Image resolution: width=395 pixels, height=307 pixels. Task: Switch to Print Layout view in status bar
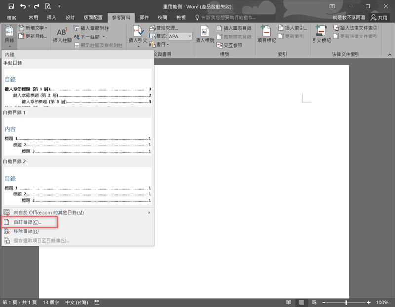tap(301, 302)
